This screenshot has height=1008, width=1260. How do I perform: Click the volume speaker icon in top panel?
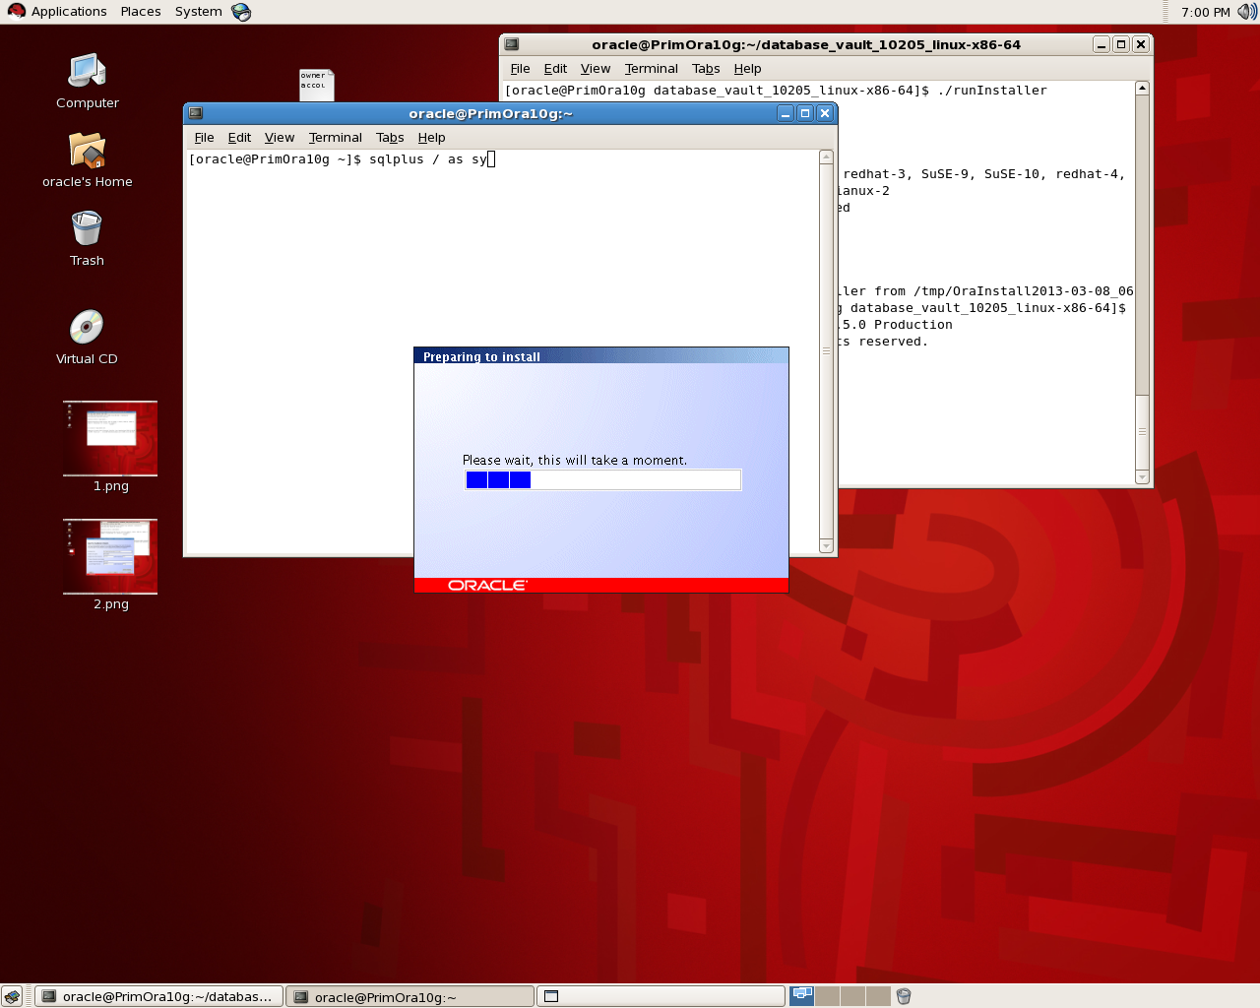[1246, 12]
